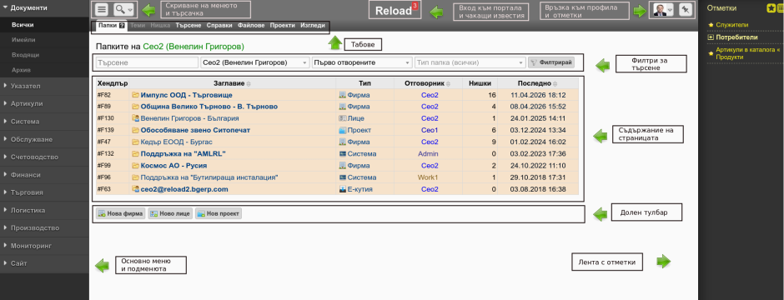Switch to the Проекти tab

[282, 25]
